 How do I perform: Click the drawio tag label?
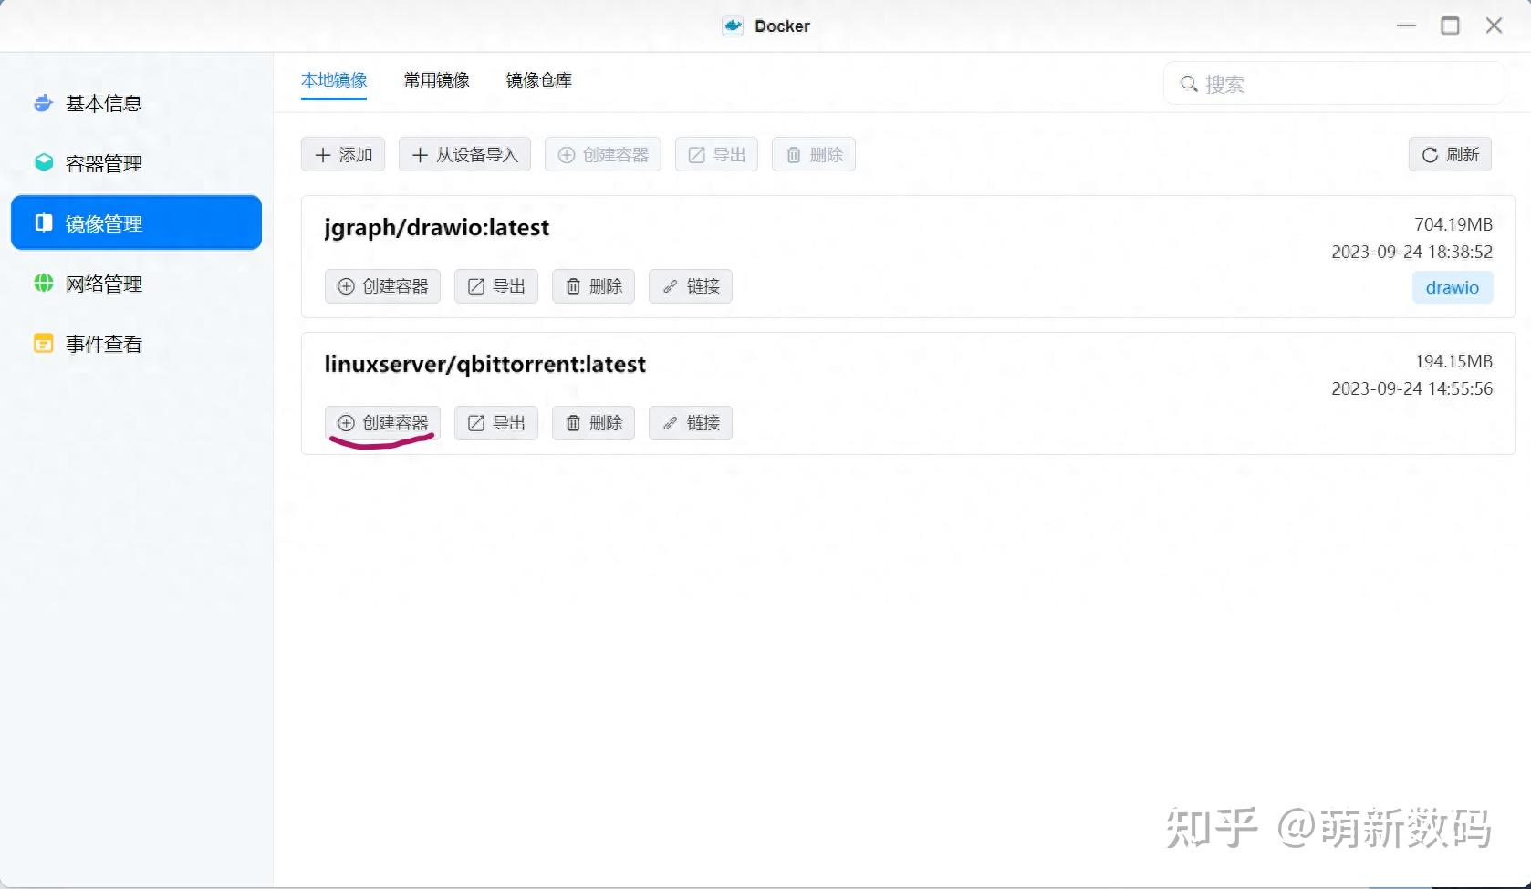click(x=1452, y=287)
